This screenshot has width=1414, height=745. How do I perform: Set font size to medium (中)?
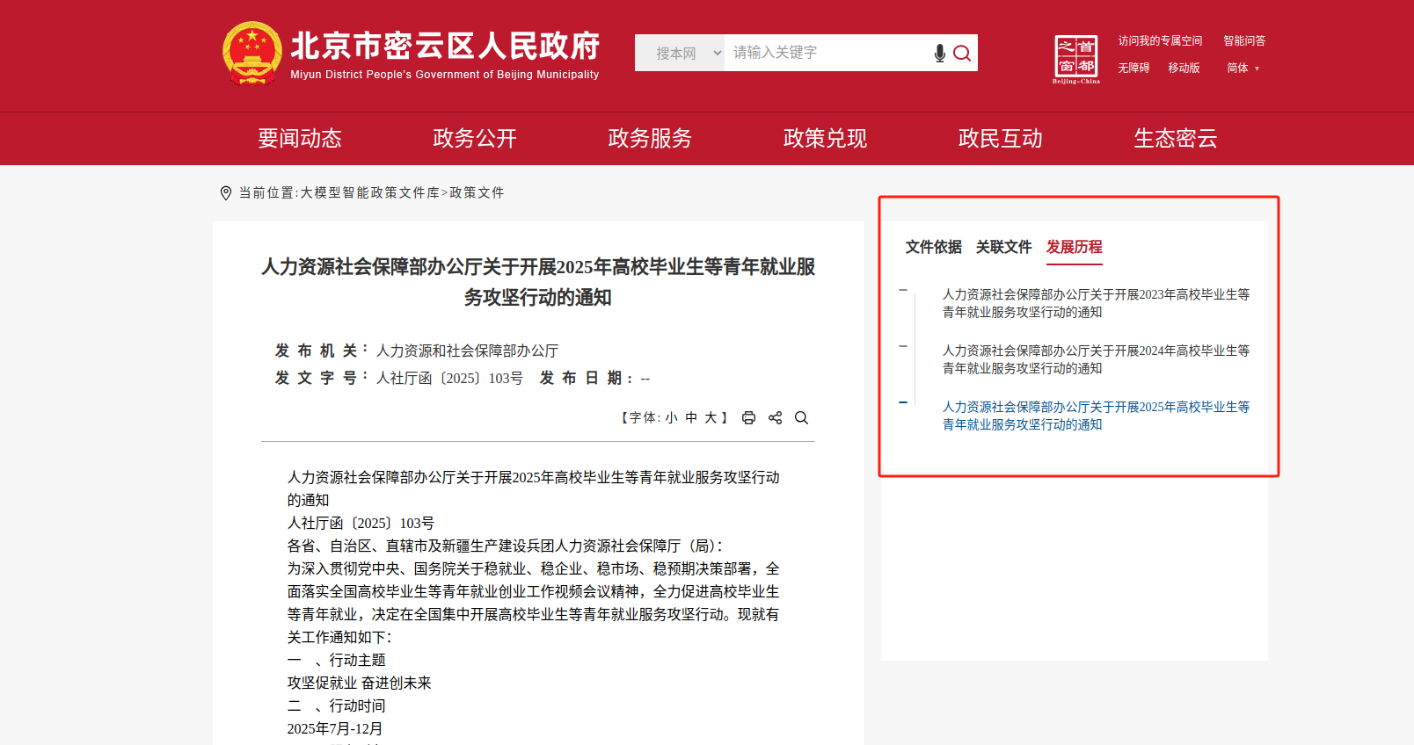point(691,418)
